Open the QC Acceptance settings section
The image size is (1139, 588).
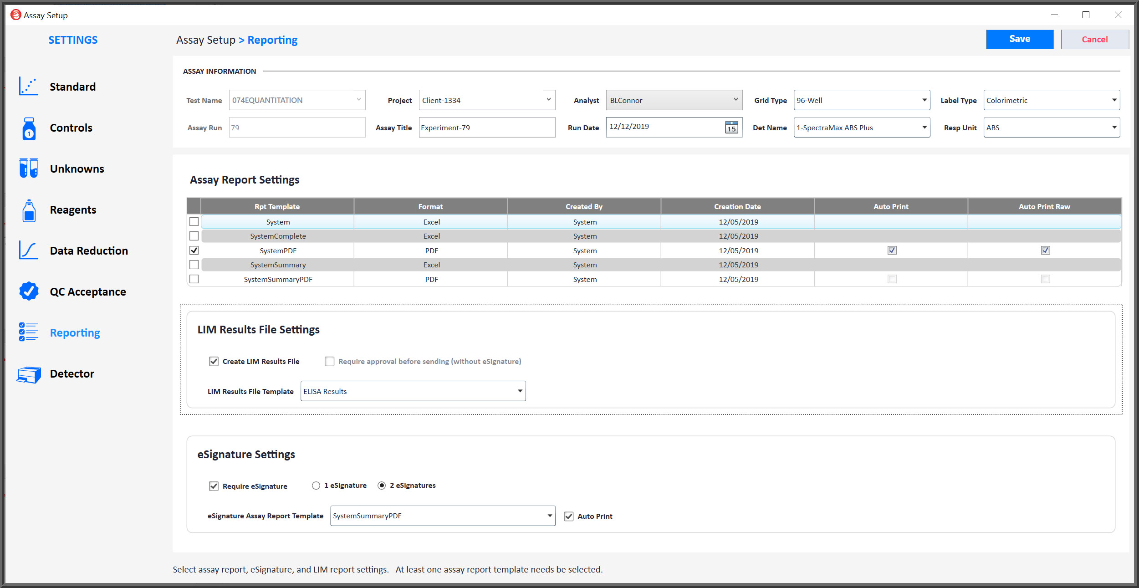click(x=88, y=291)
